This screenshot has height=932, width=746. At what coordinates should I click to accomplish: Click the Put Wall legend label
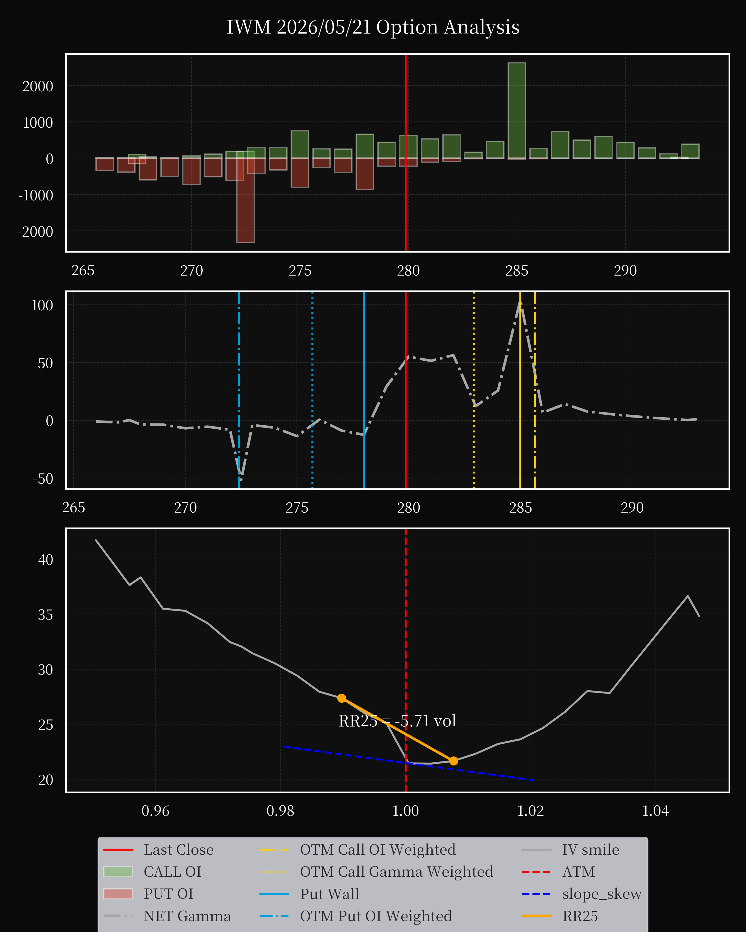pos(330,894)
